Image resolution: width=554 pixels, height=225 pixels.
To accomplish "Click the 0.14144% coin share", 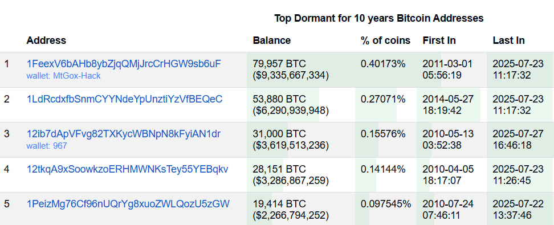I will click(383, 169).
